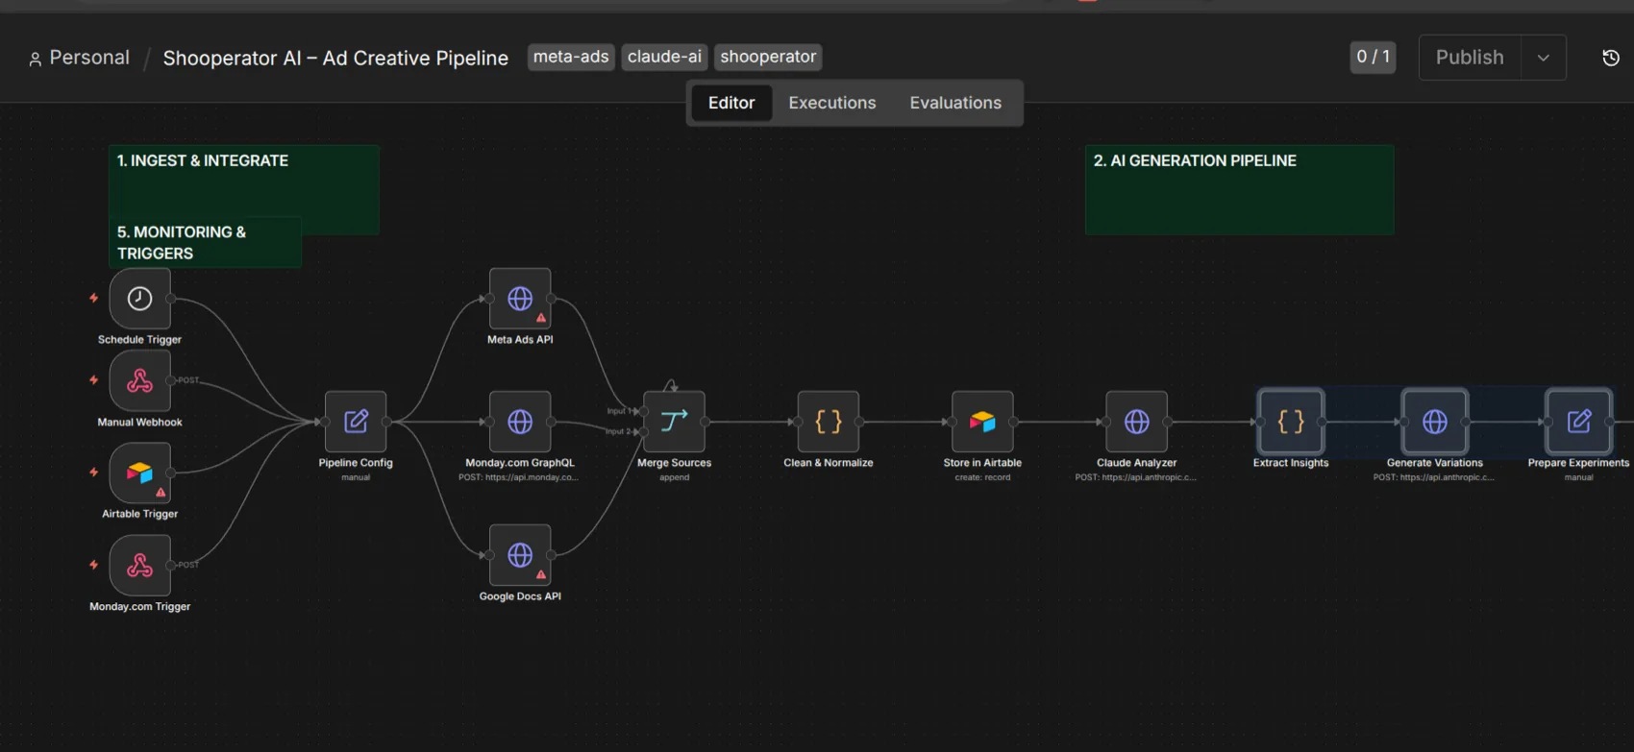The image size is (1634, 752).
Task: Click the Merge Sources Input 2 connector
Action: pyautogui.click(x=643, y=432)
